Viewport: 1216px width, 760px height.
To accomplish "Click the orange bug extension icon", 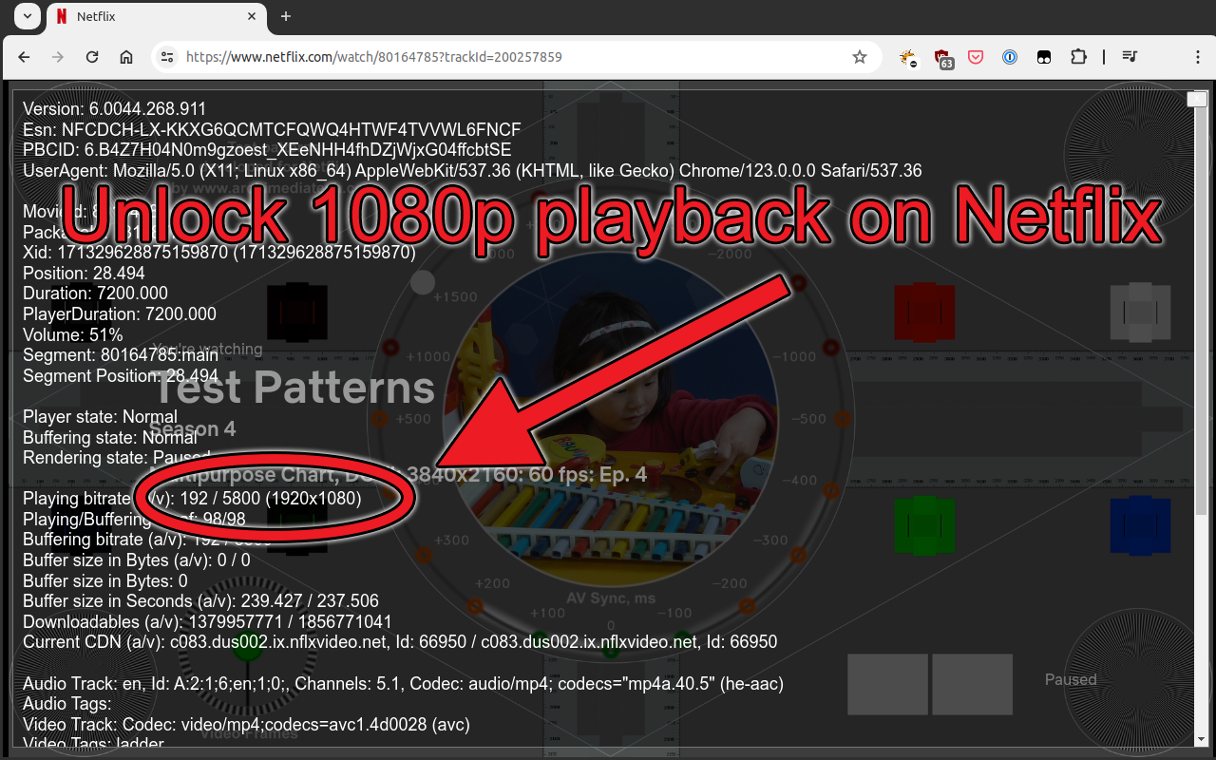I will [908, 57].
